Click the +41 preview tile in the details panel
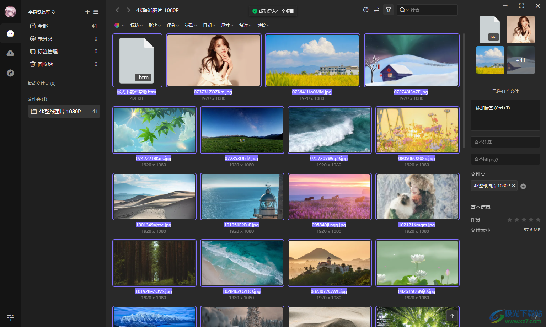This screenshot has width=546, height=327. point(521,60)
